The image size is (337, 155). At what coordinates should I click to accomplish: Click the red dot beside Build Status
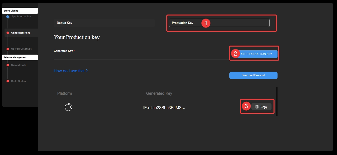(x=8, y=81)
